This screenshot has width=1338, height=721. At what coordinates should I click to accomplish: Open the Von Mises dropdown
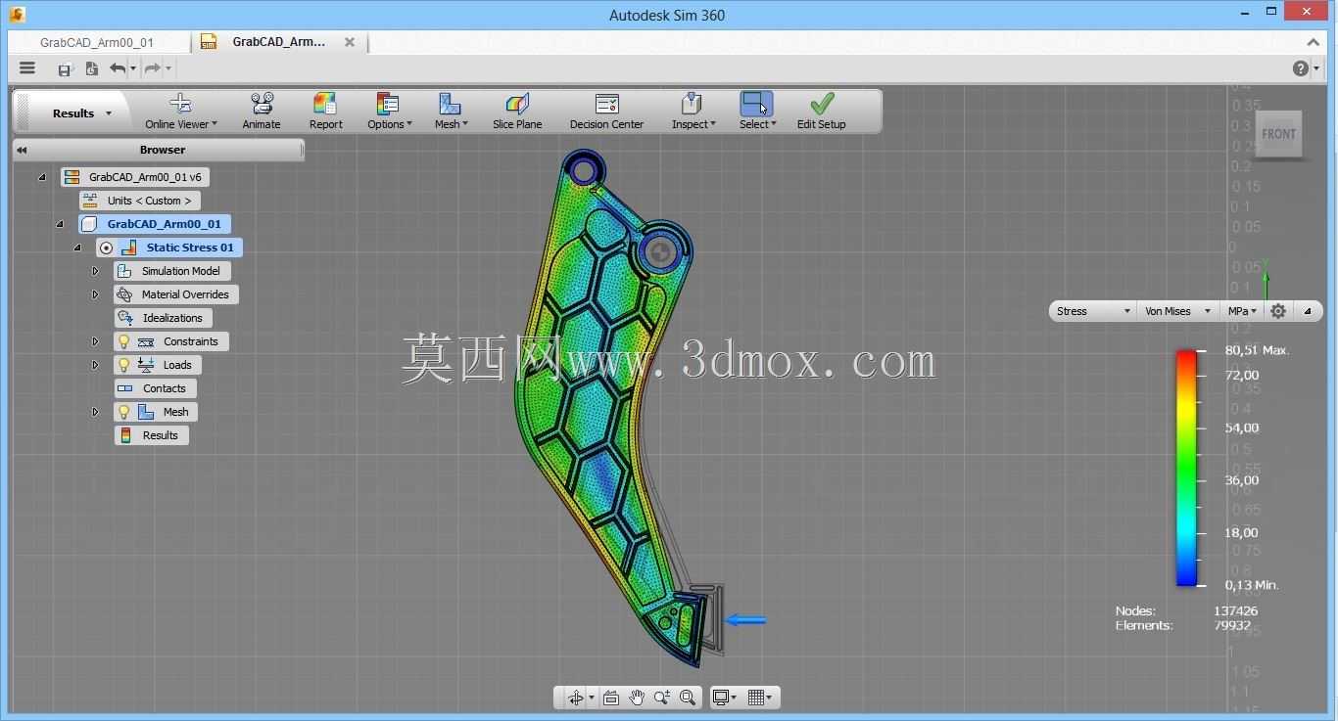[1177, 311]
